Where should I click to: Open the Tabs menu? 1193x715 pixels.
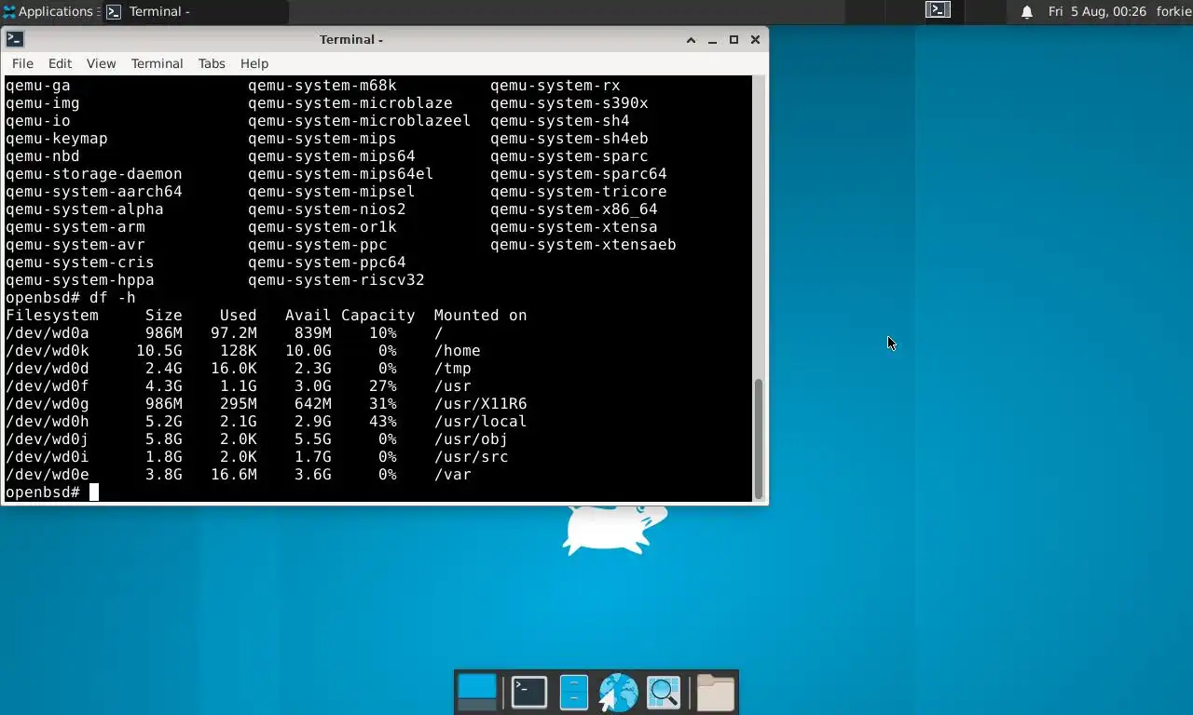click(212, 63)
